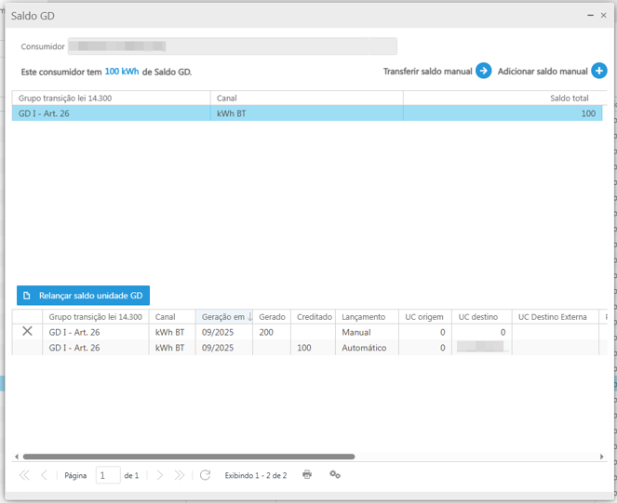
Task: Minimize the Saldo GD dialog
Action: pos(590,16)
